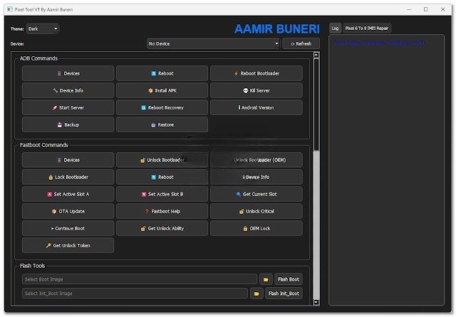Viewport: 456px width, 317px height.
Task: Click Unlock Bootloader (OEM) button
Action: tap(256, 160)
